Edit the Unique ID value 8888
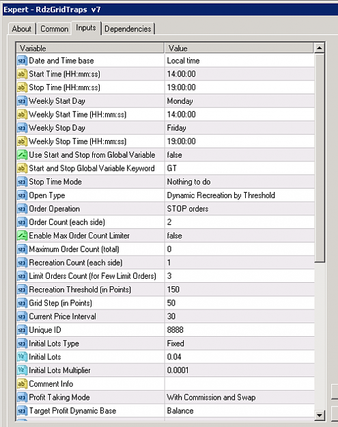 [x=240, y=330]
